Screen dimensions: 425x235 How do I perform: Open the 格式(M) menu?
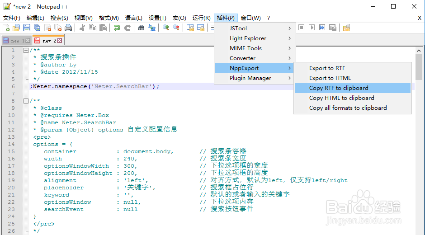tap(109, 18)
